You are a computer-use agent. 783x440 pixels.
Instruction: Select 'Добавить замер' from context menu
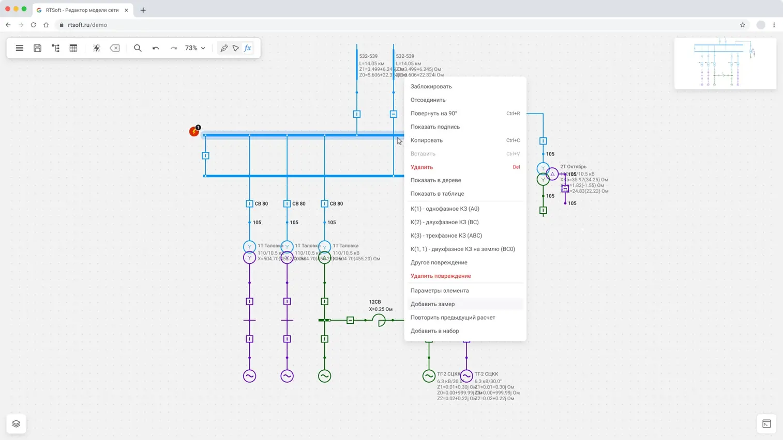[432, 304]
